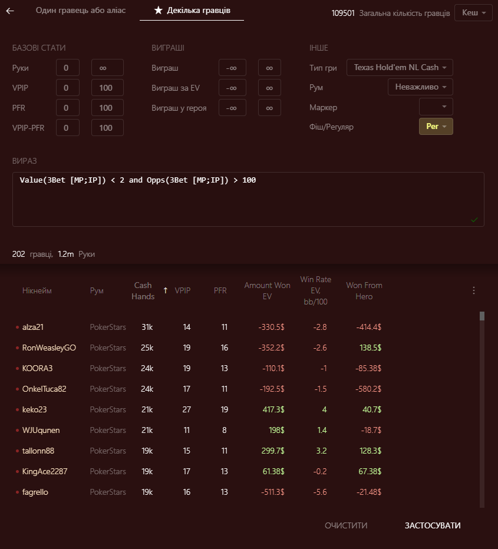The width and height of the screenshot is (498, 549).
Task: Click the ЗАСТОСУВАТИ button
Action: coord(433,525)
